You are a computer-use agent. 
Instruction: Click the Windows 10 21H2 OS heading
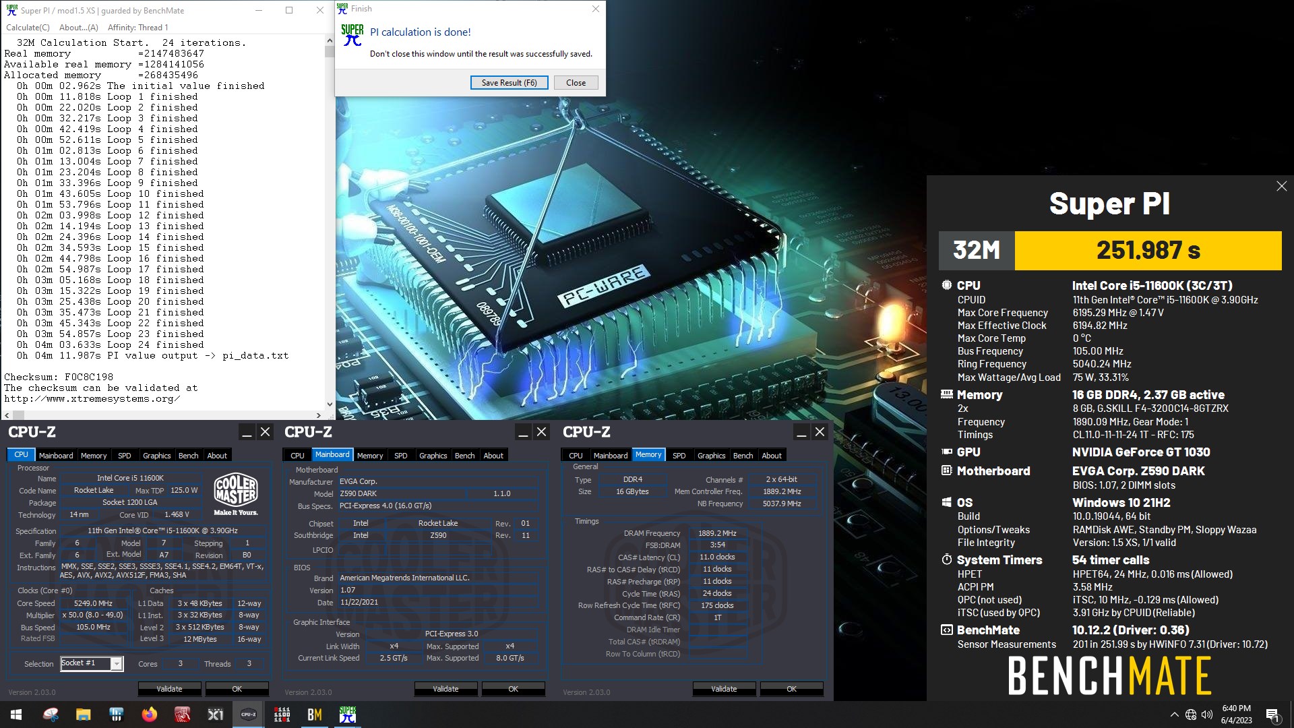point(1121,503)
